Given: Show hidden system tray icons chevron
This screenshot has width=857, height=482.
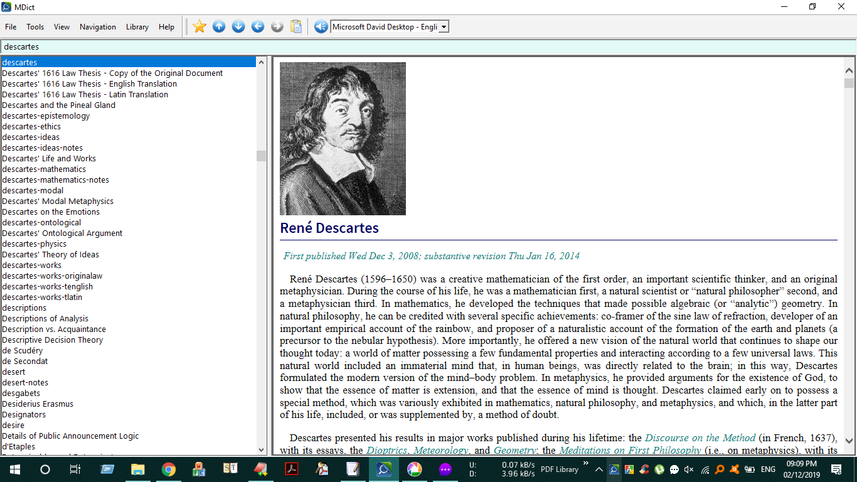Looking at the screenshot, I should coord(599,469).
